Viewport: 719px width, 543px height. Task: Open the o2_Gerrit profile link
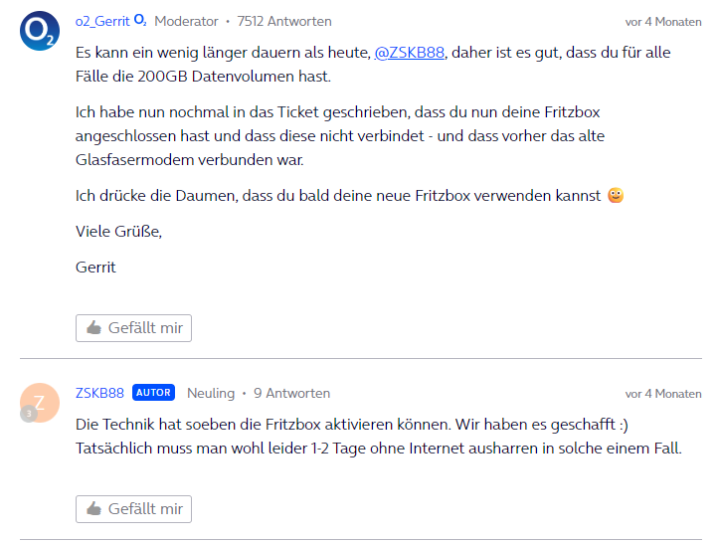point(102,21)
